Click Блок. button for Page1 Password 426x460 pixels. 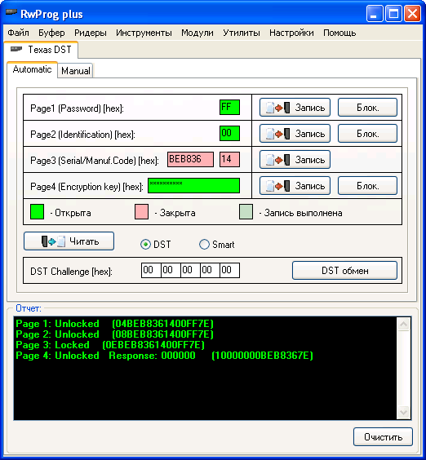[367, 108]
